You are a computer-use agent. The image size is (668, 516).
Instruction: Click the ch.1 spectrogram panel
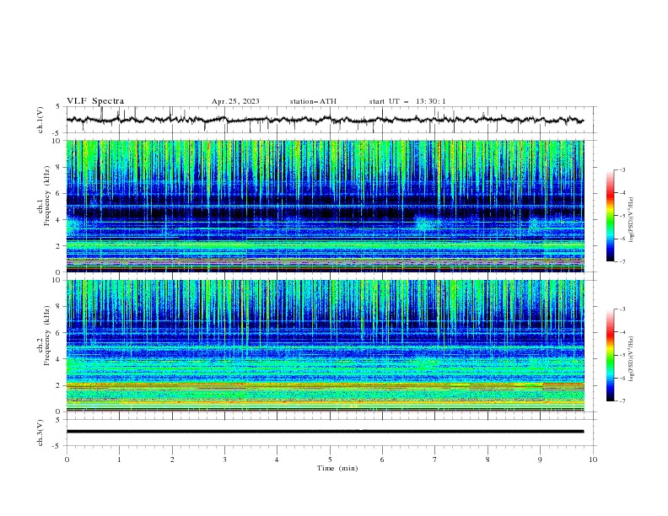pyautogui.click(x=325, y=206)
